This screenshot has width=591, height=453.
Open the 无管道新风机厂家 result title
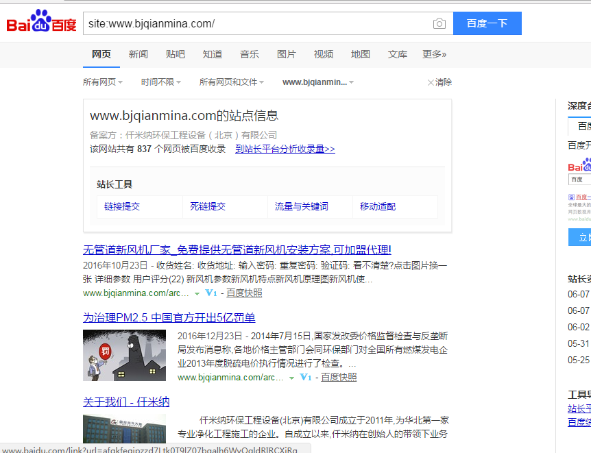click(x=237, y=250)
